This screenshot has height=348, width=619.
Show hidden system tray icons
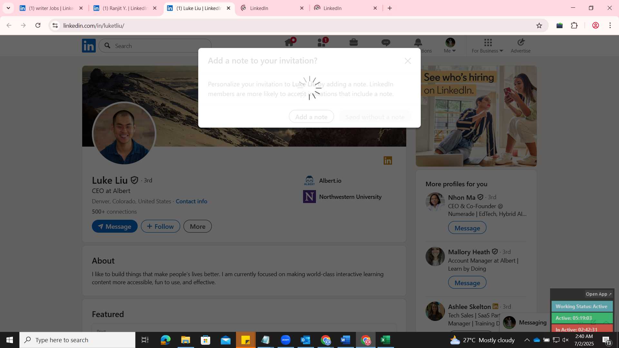tap(527, 340)
